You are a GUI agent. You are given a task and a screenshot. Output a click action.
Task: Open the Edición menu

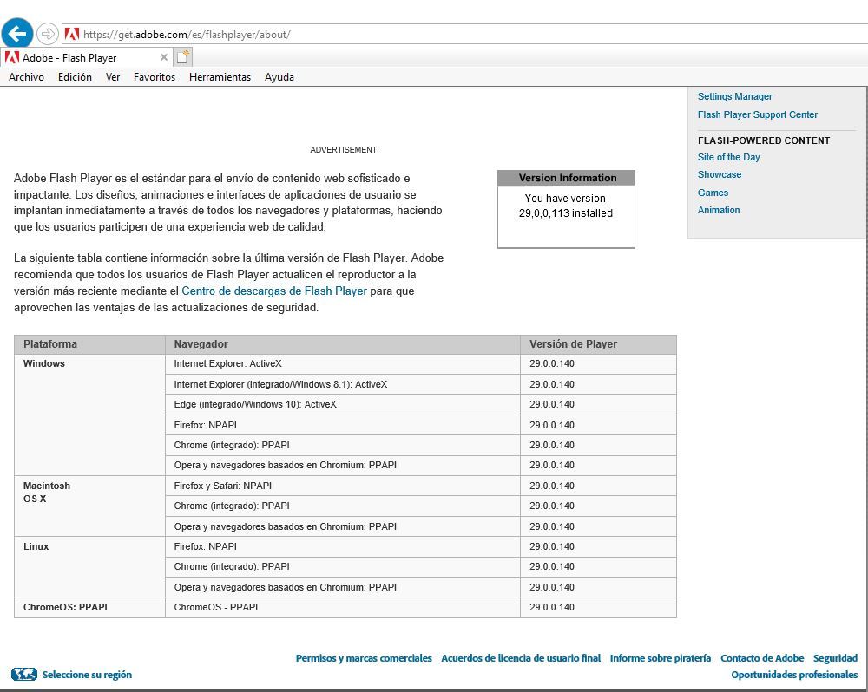tap(75, 77)
